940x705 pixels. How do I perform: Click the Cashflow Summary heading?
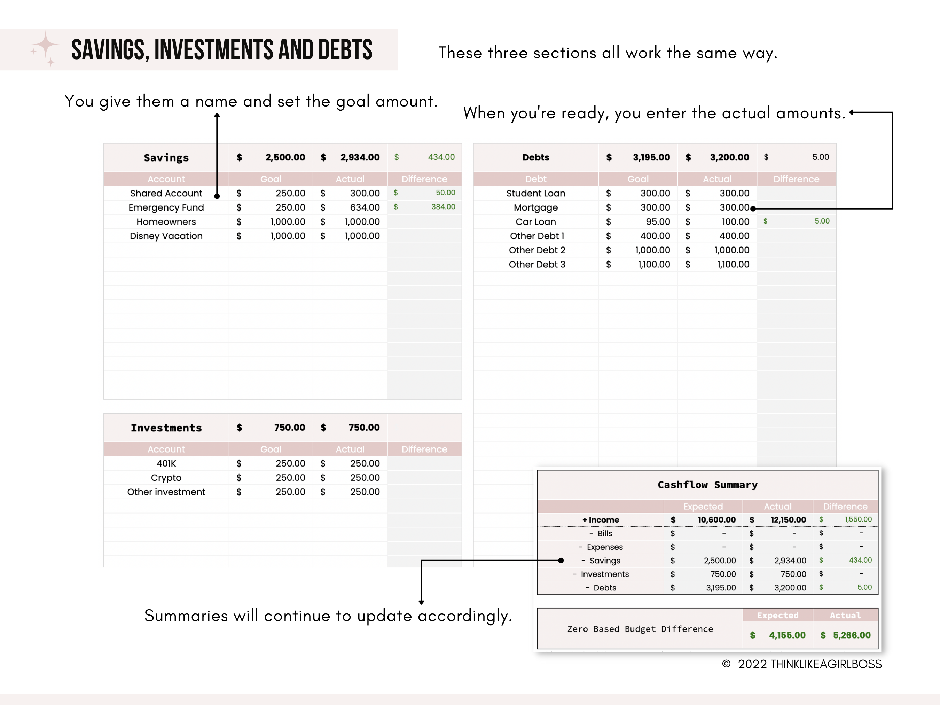[707, 485]
